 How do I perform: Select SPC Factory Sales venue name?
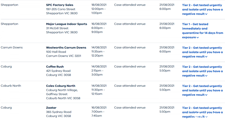pos(60,5)
